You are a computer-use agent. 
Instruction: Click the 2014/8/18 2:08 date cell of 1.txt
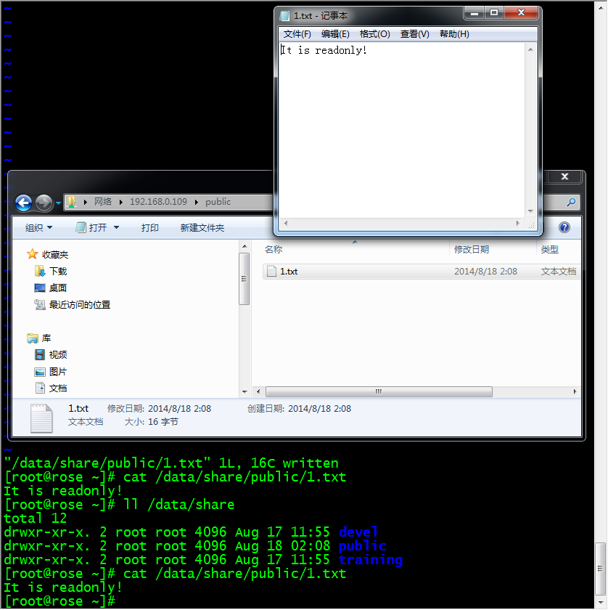(x=485, y=272)
